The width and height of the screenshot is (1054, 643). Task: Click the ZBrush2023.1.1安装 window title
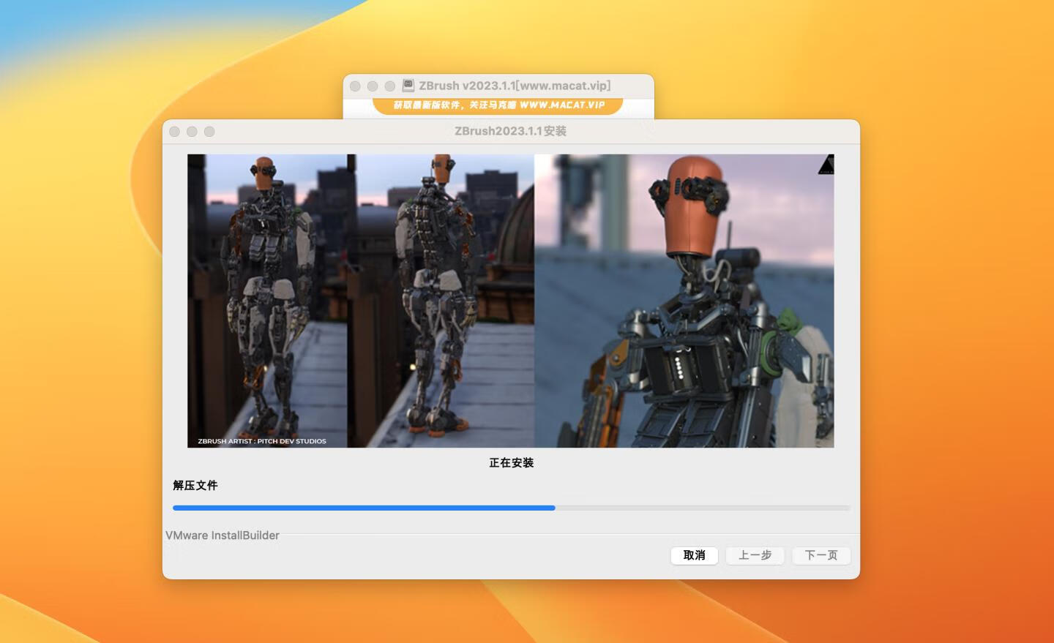click(x=510, y=131)
